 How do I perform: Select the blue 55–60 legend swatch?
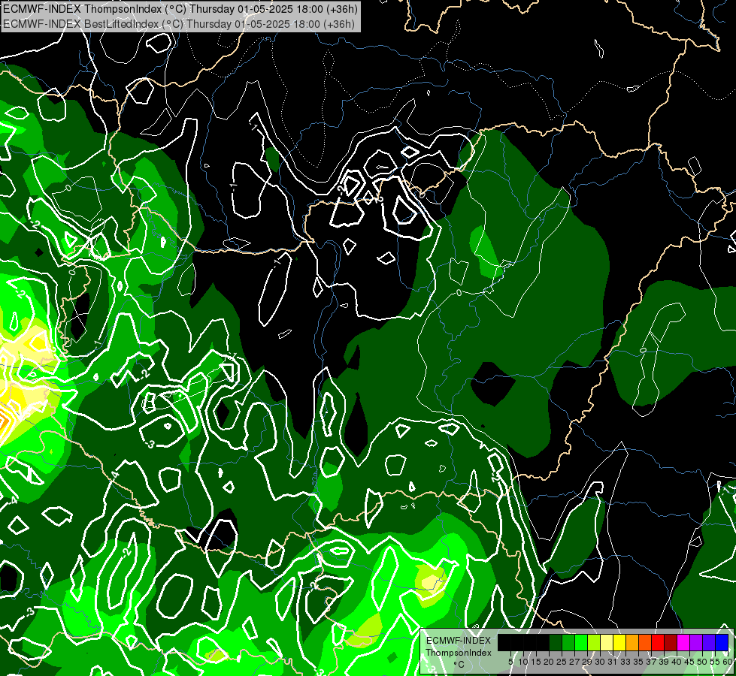pos(722,642)
